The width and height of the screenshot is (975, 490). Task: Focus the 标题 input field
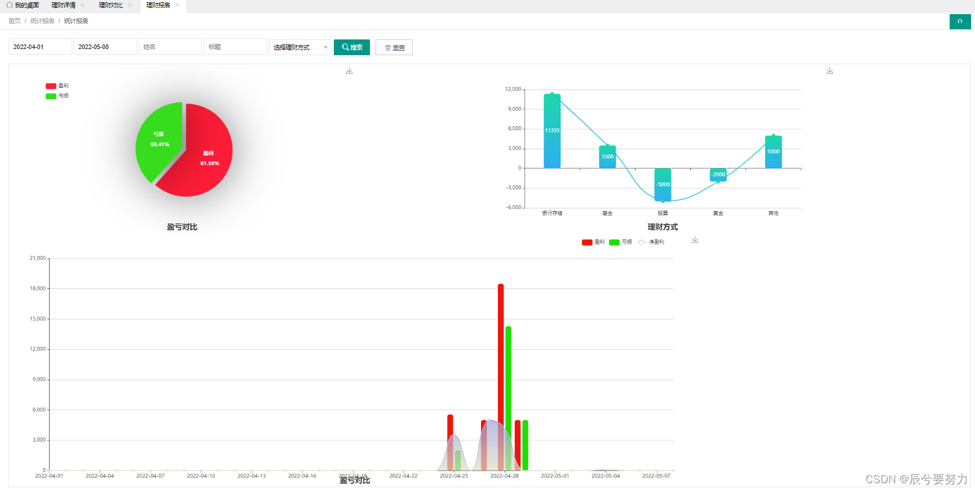click(x=235, y=47)
